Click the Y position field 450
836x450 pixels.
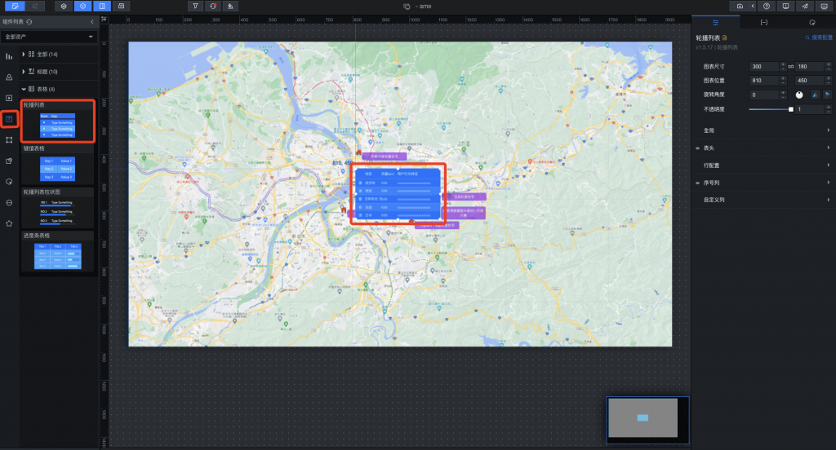tap(810, 81)
